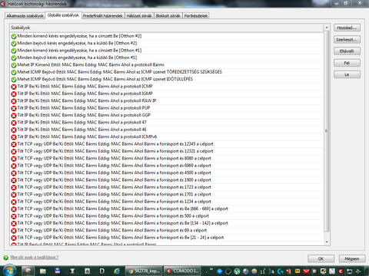Open Internet Explorer from taskbar
This screenshot has height=276, width=369.
pyautogui.click(x=117, y=271)
